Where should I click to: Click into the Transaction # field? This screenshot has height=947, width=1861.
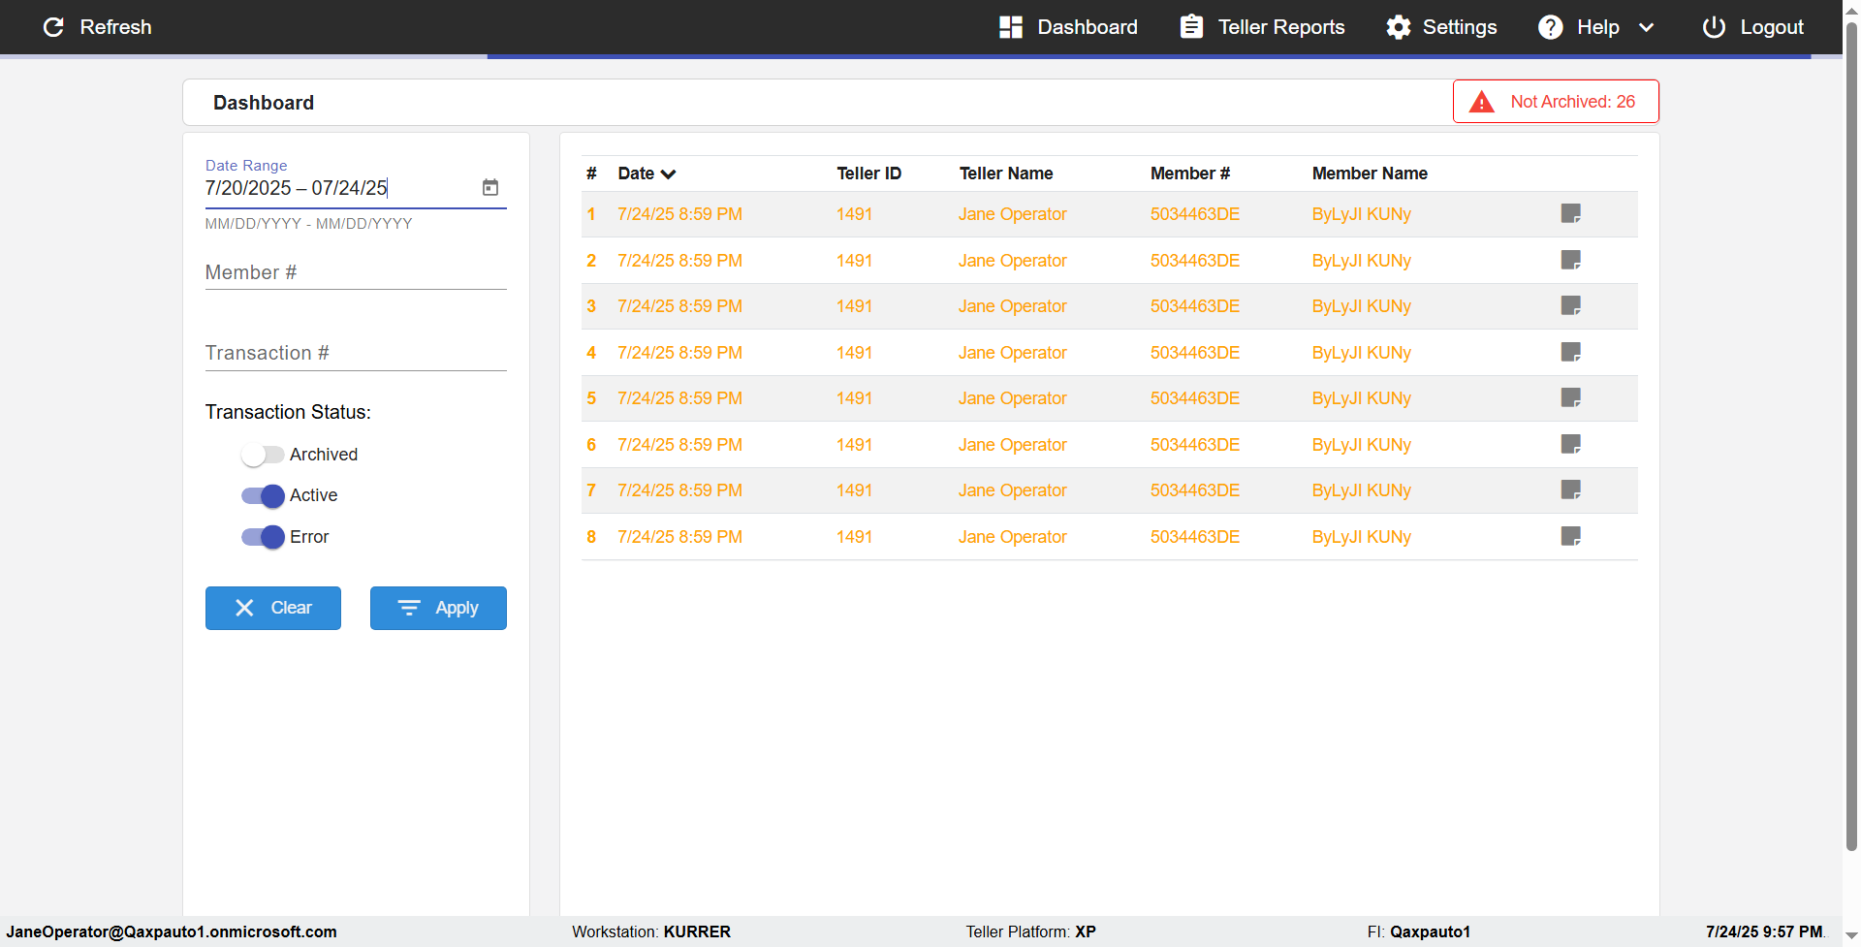point(355,353)
